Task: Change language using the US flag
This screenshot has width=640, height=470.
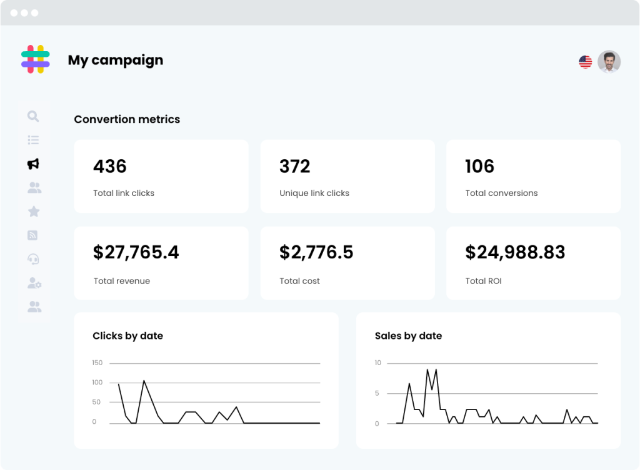Action: click(585, 62)
